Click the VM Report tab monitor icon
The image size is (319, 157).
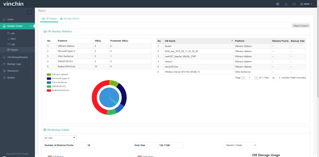tap(43, 19)
